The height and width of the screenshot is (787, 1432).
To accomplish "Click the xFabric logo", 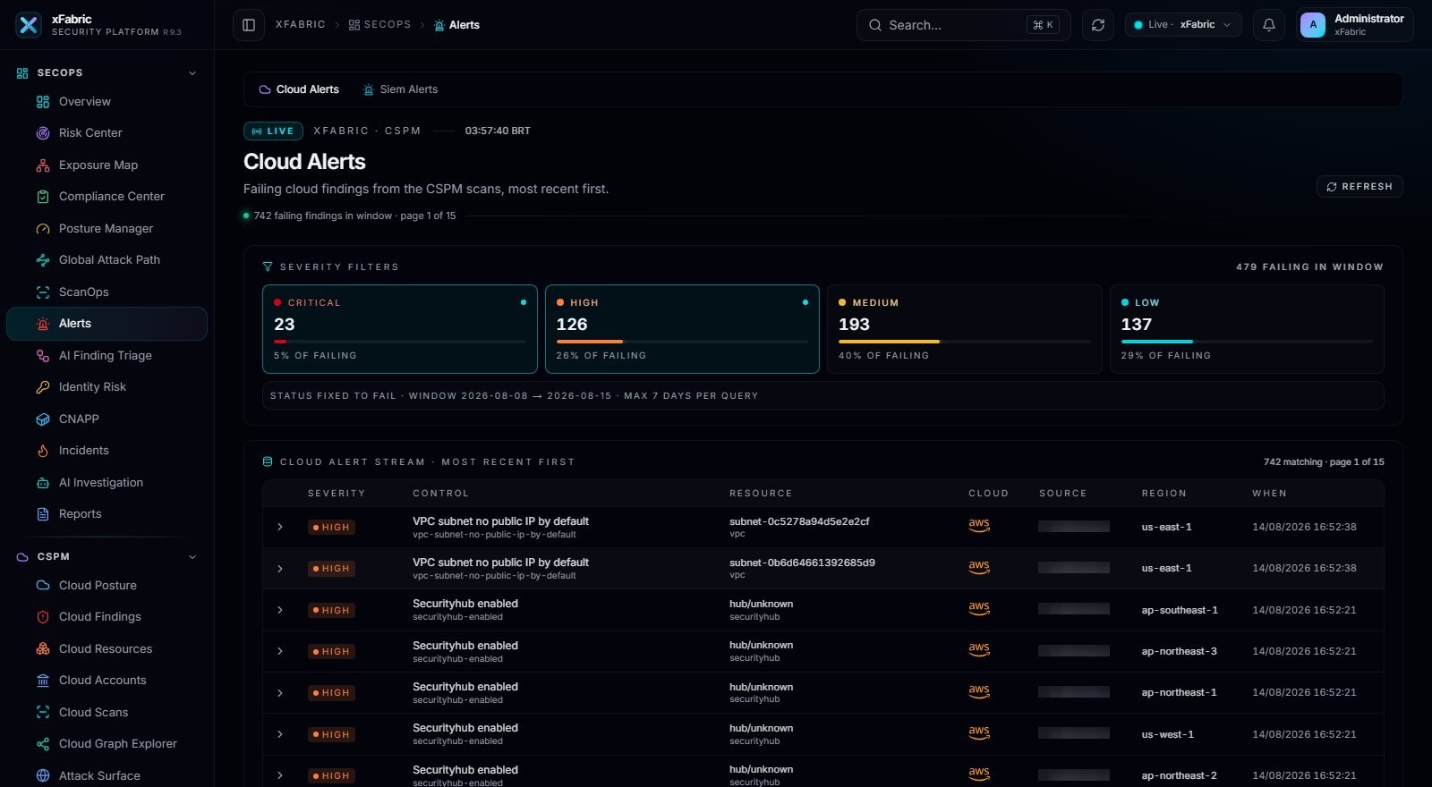I will point(29,25).
